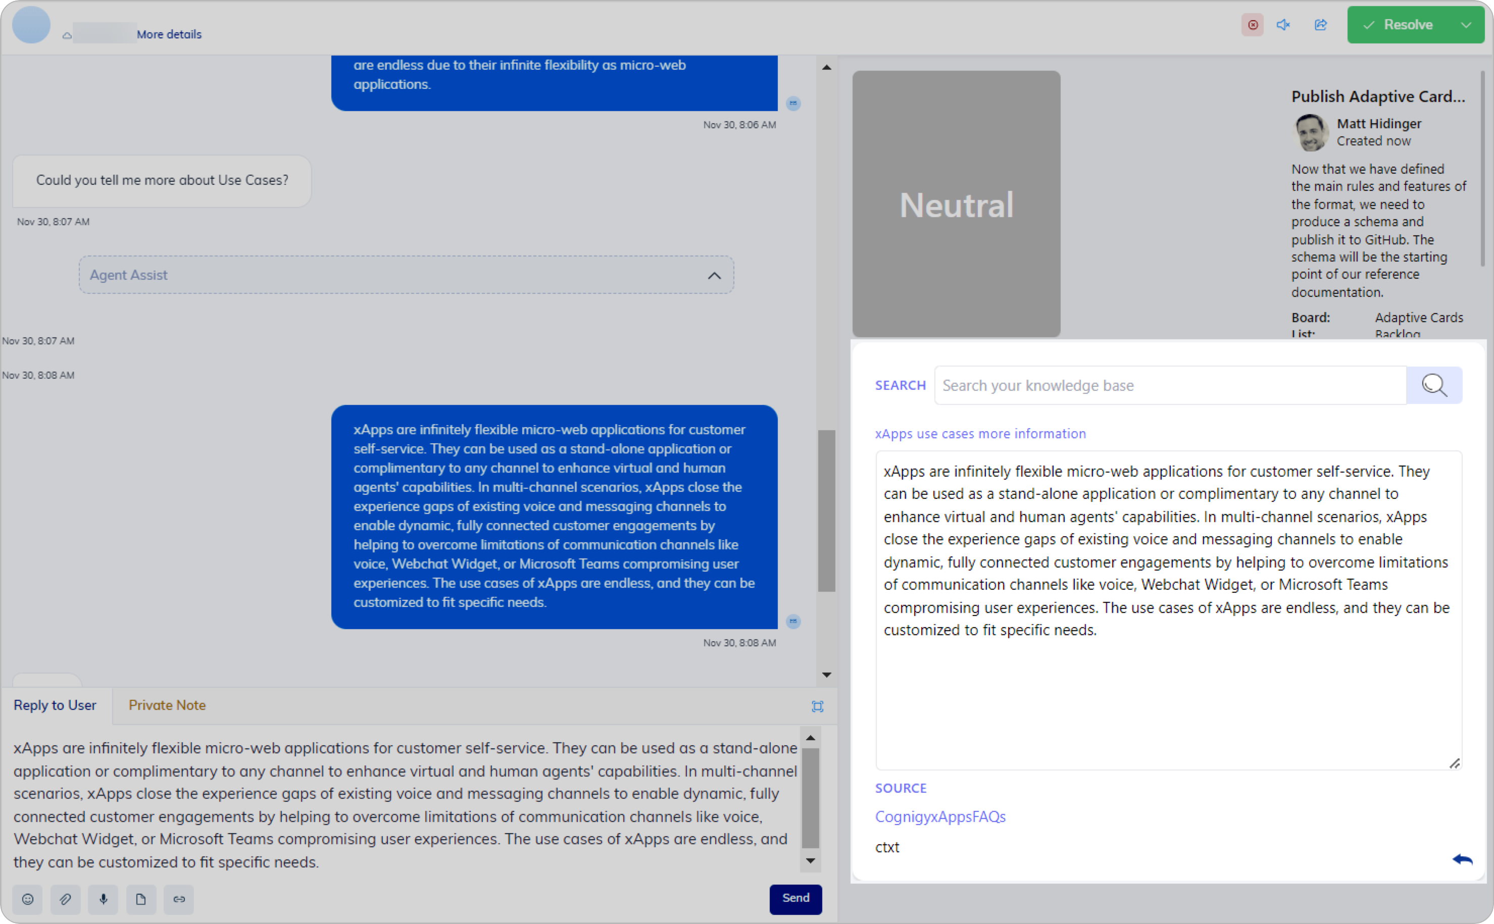
Task: Attach a file with paperclip icon
Action: click(66, 899)
